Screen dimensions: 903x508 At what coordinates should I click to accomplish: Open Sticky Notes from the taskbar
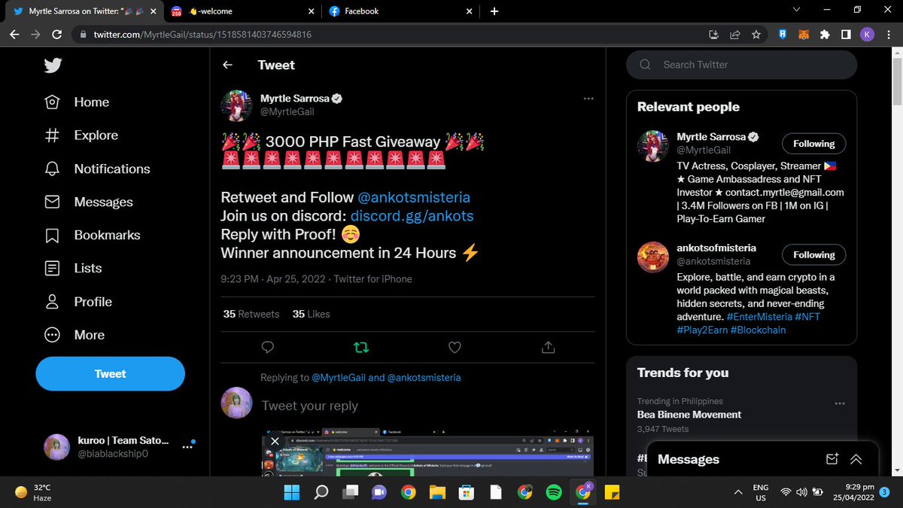coord(612,492)
